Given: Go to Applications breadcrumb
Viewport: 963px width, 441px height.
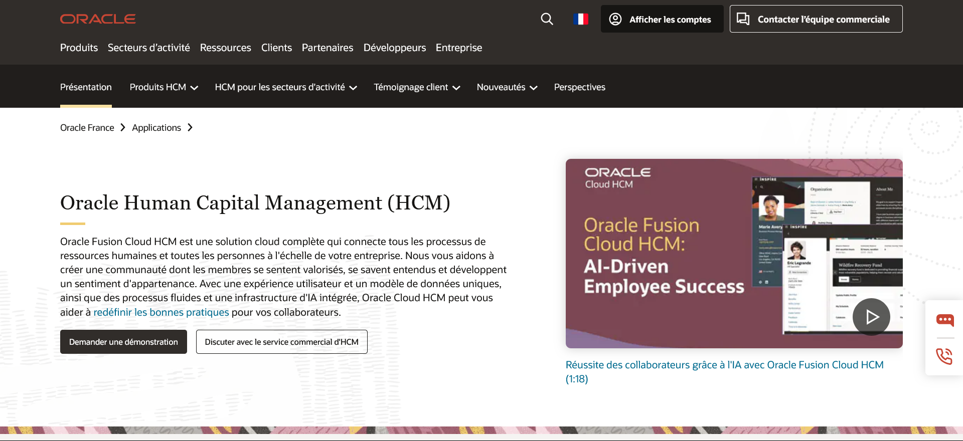Looking at the screenshot, I should [156, 128].
